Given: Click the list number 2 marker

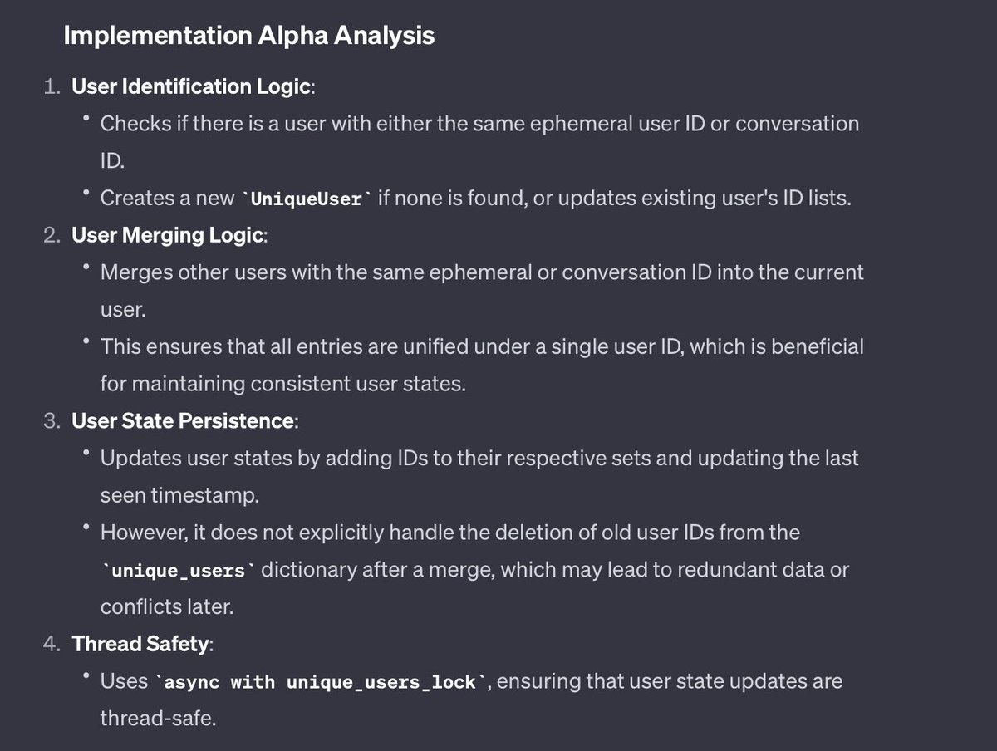Looking at the screenshot, I should pos(52,235).
